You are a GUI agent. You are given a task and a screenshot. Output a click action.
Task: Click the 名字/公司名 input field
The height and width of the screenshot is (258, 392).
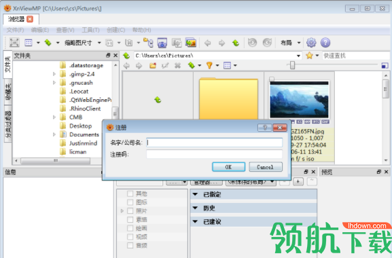215,143
